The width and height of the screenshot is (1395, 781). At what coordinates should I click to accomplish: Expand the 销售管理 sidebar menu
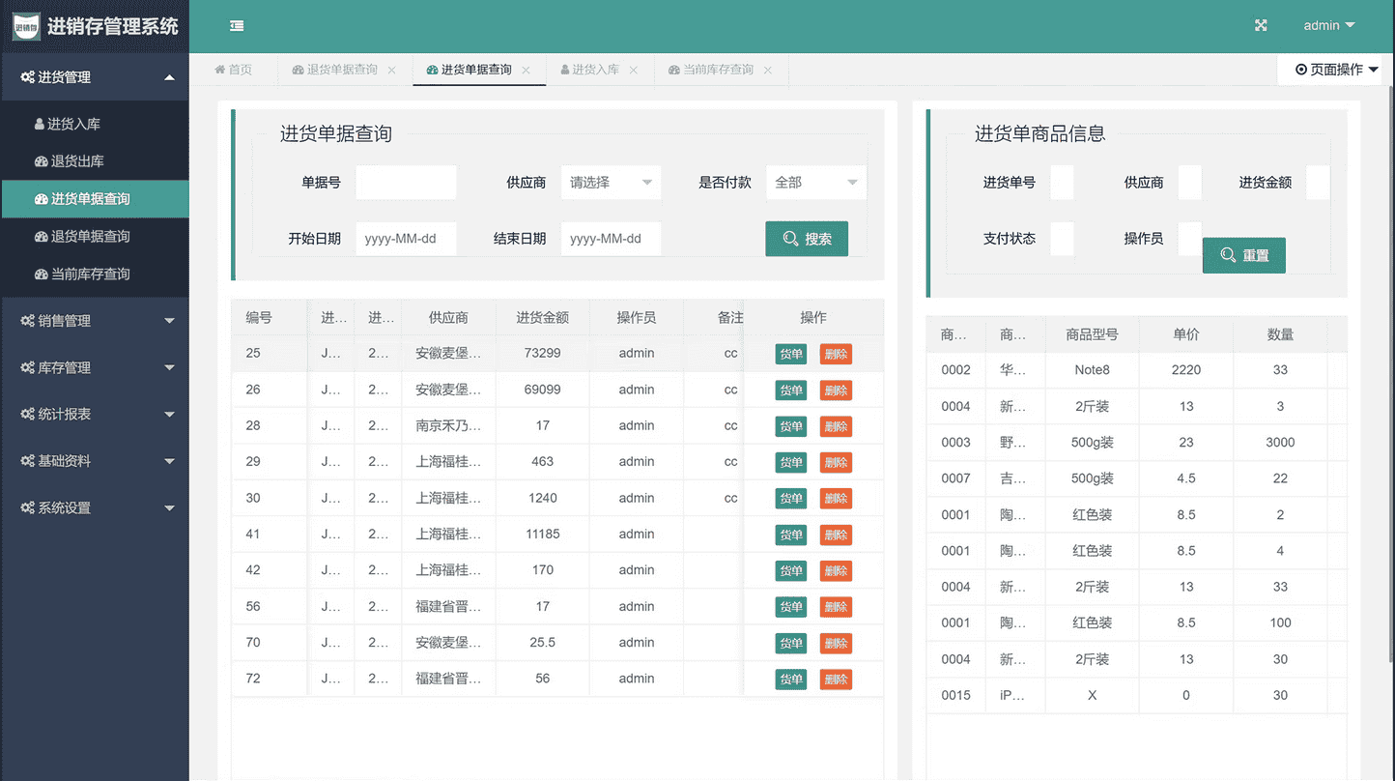(x=95, y=321)
